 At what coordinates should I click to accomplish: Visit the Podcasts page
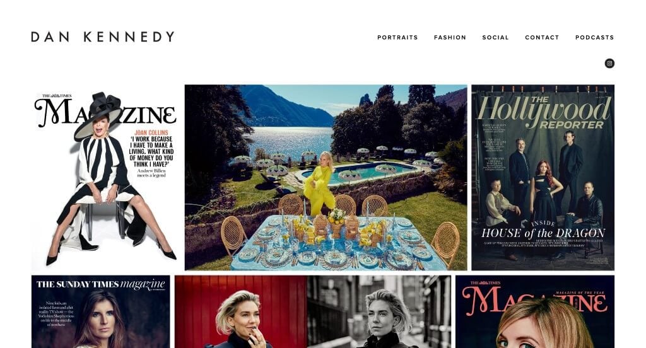[x=594, y=37]
